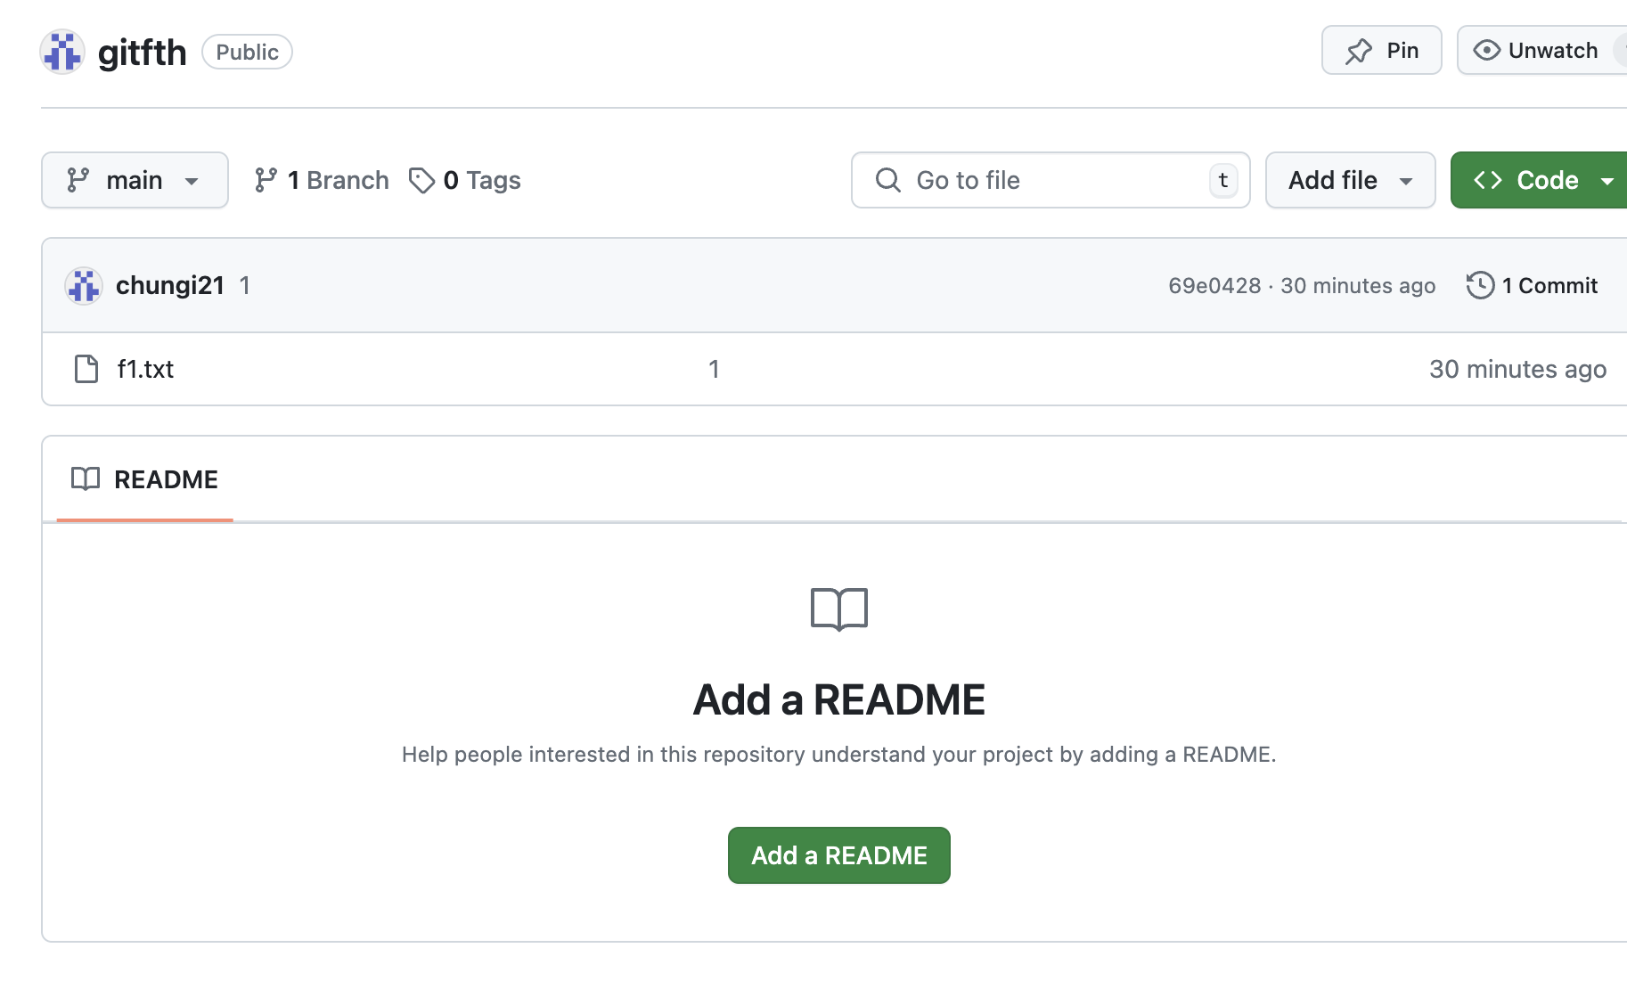Click the large open book icon above Add a README
The image size is (1627, 989).
839,609
